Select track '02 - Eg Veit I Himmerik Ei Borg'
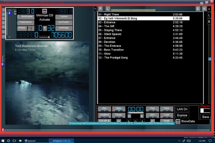215x143 pixels. coord(144,18)
